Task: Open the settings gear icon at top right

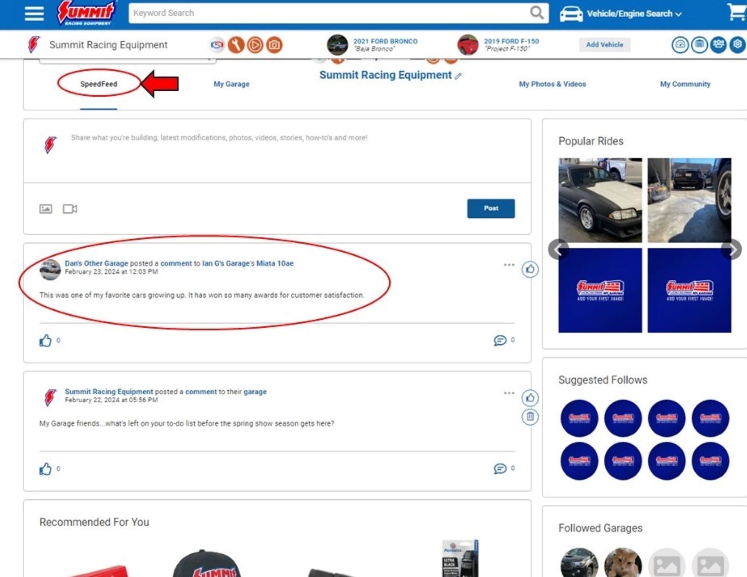Action: tap(737, 45)
